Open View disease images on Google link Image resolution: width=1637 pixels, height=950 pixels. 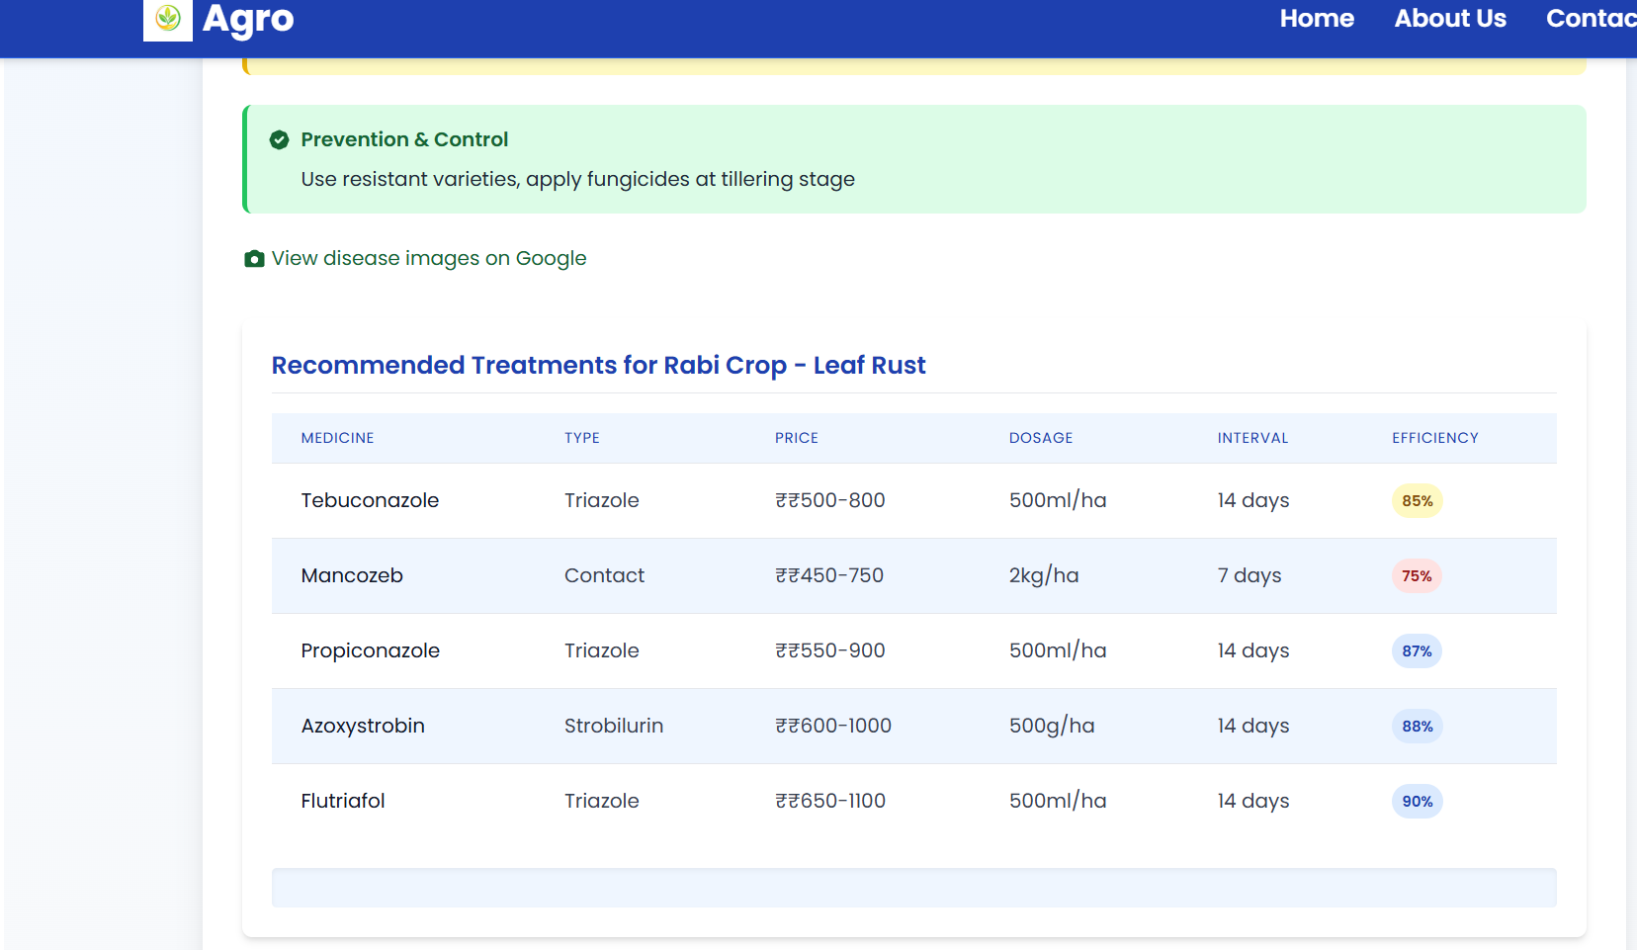(x=429, y=259)
